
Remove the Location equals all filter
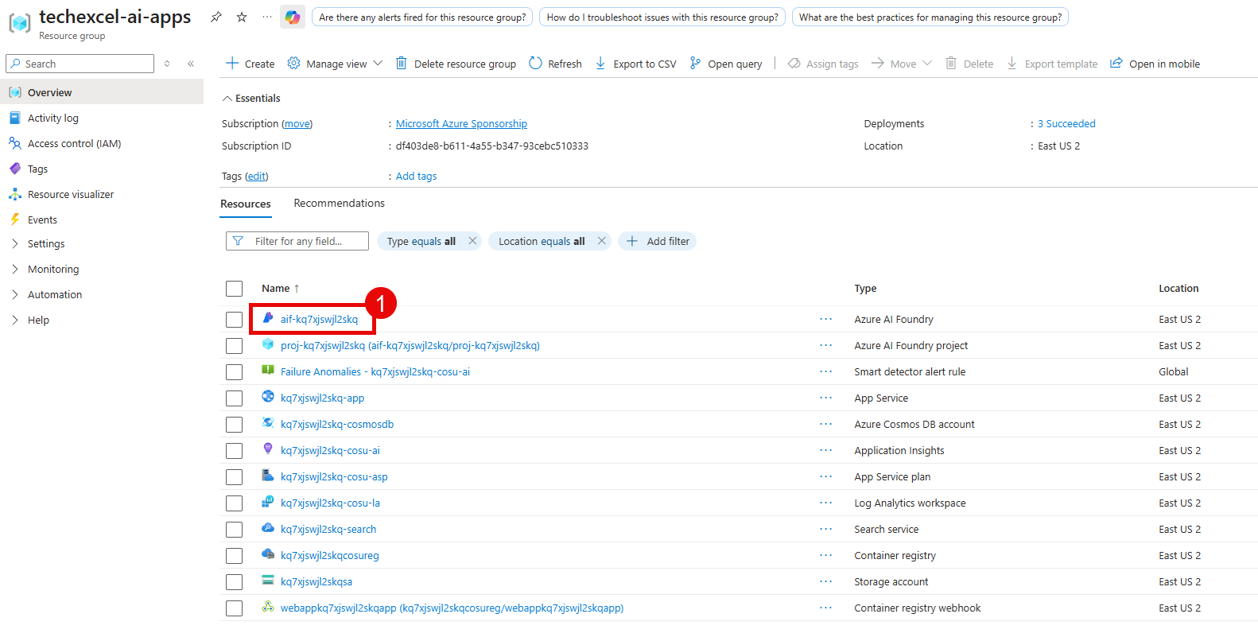point(601,240)
